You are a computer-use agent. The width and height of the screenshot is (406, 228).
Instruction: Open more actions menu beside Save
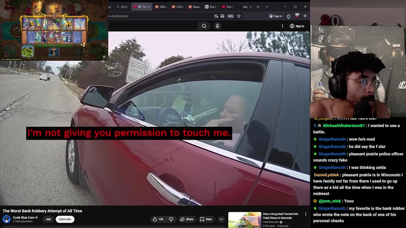click(221, 219)
